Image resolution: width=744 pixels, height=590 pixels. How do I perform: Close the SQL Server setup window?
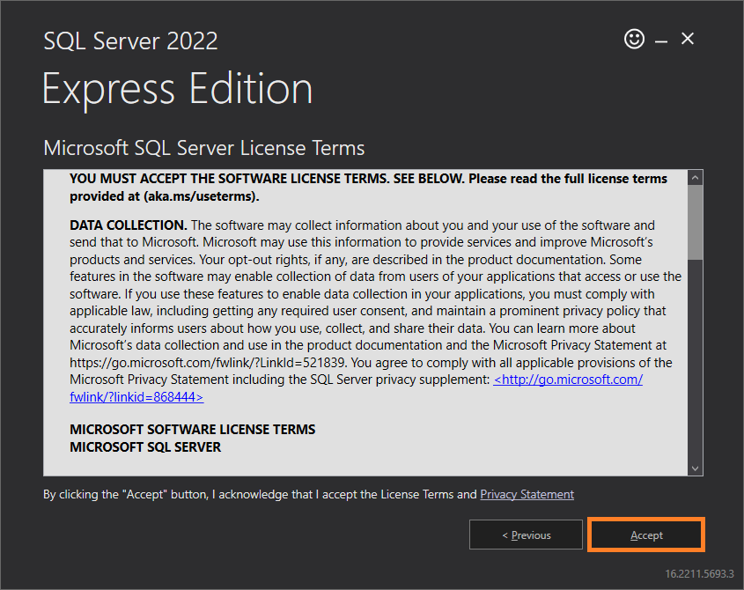click(x=688, y=39)
